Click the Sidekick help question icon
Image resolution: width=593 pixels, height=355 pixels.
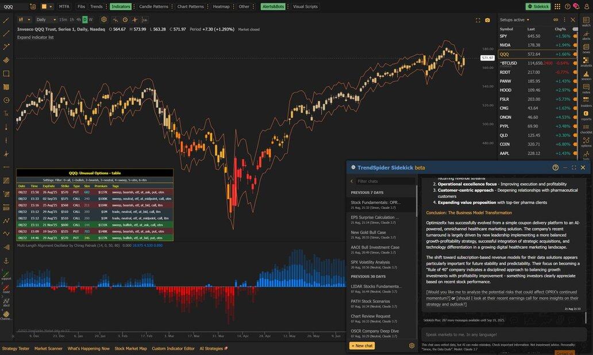click(555, 167)
